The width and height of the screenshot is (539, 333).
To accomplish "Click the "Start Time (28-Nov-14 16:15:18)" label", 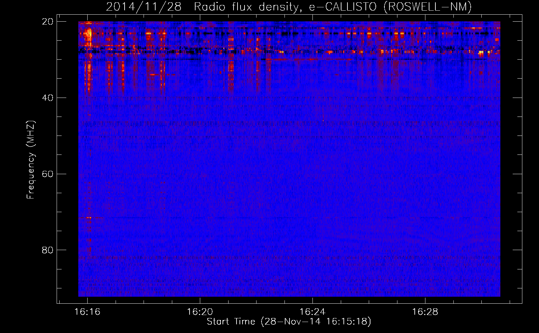I will click(289, 322).
